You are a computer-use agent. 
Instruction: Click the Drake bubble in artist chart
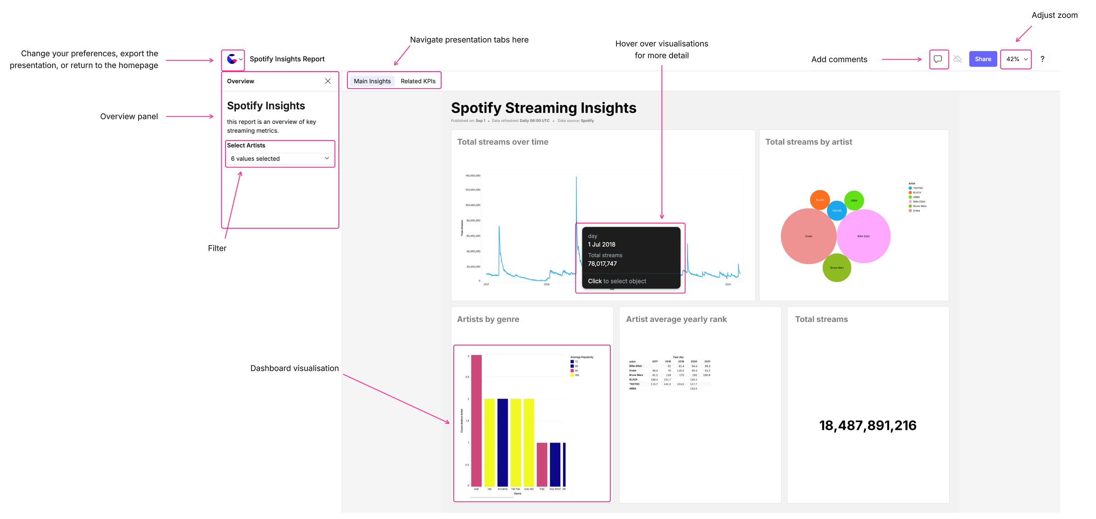[808, 236]
